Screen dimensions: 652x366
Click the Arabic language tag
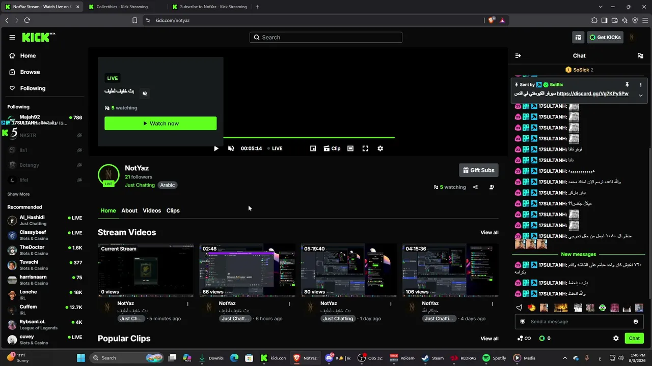pyautogui.click(x=168, y=185)
